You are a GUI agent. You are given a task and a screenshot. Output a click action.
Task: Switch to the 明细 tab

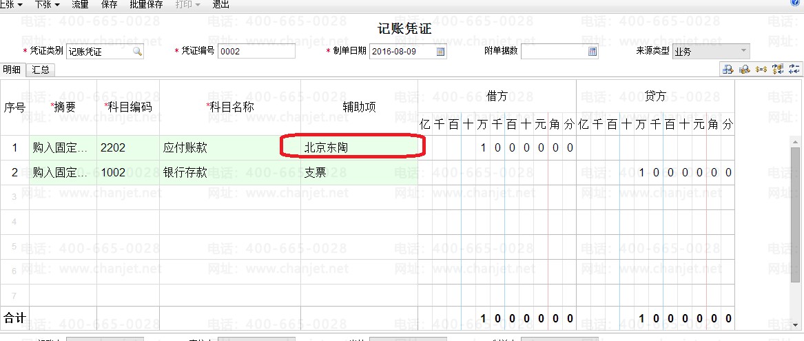tap(12, 70)
